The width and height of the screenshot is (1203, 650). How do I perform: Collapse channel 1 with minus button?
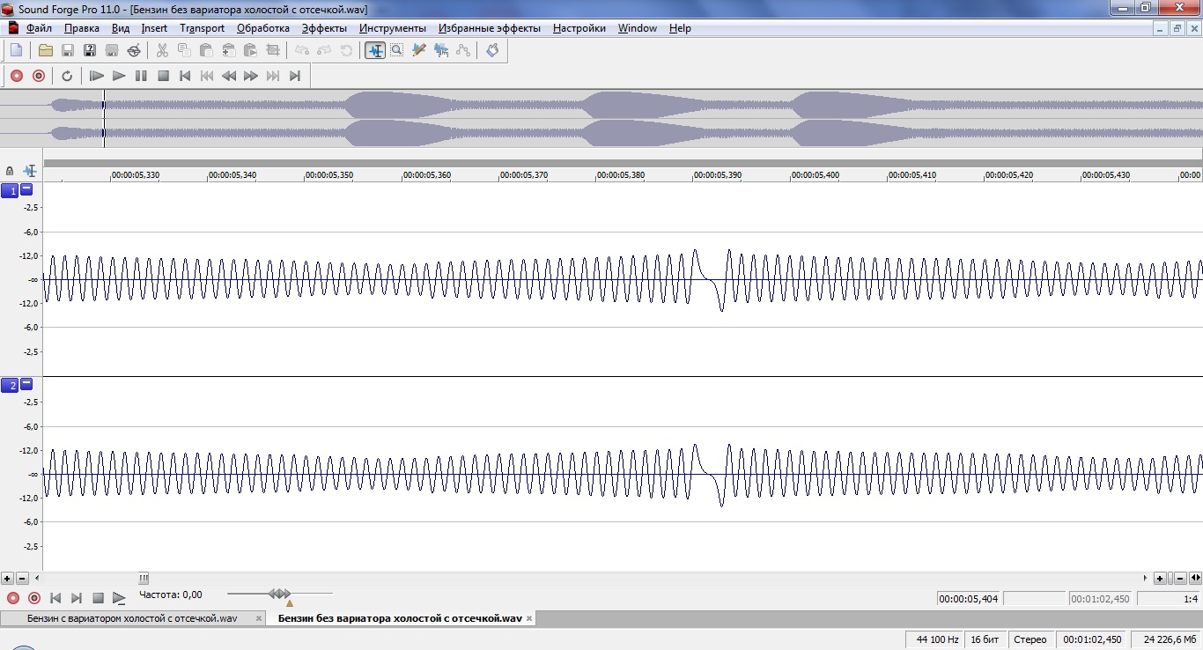(x=26, y=189)
